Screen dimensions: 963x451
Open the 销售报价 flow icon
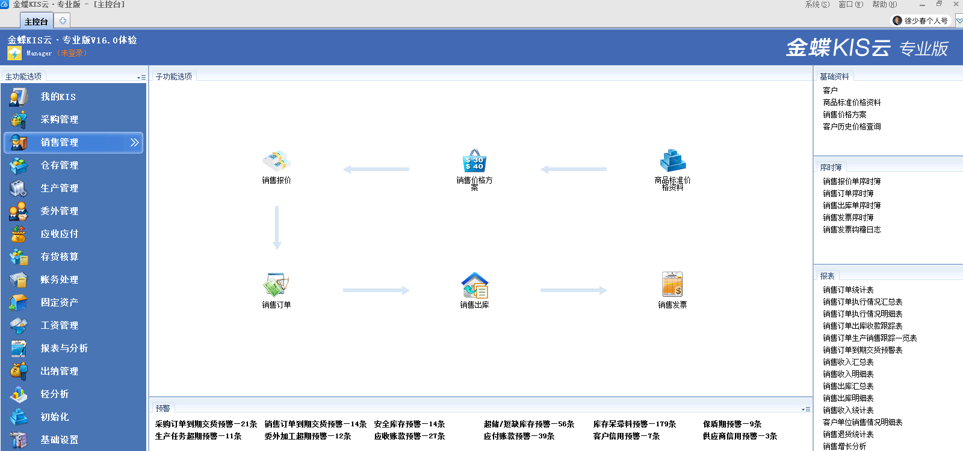point(277,160)
